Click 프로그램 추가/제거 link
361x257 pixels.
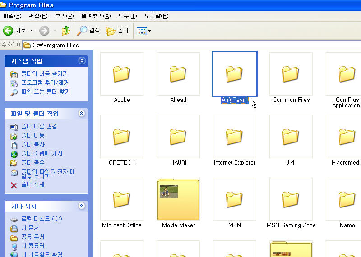[45, 83]
